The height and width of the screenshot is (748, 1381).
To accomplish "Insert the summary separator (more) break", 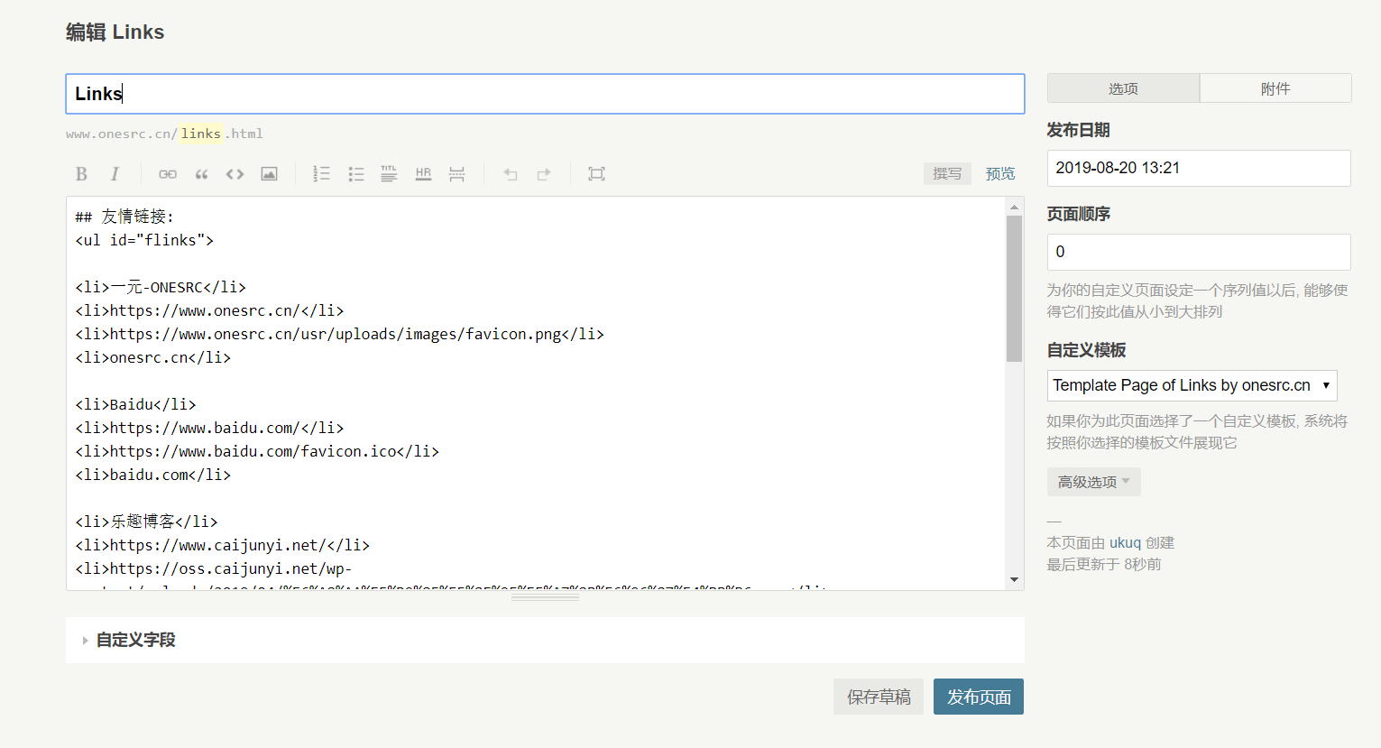I will tap(456, 174).
